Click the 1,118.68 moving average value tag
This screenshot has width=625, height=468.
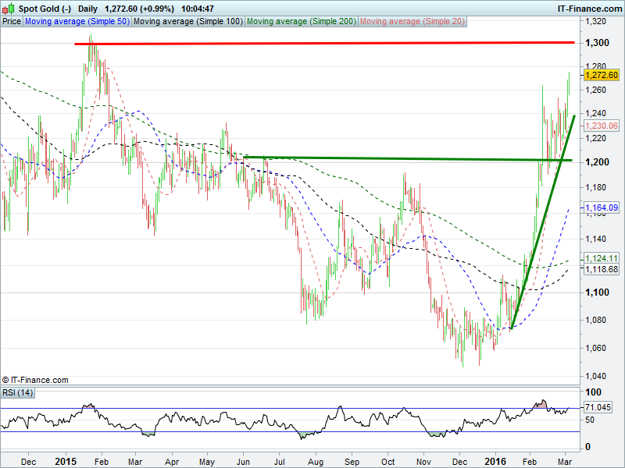click(x=602, y=269)
